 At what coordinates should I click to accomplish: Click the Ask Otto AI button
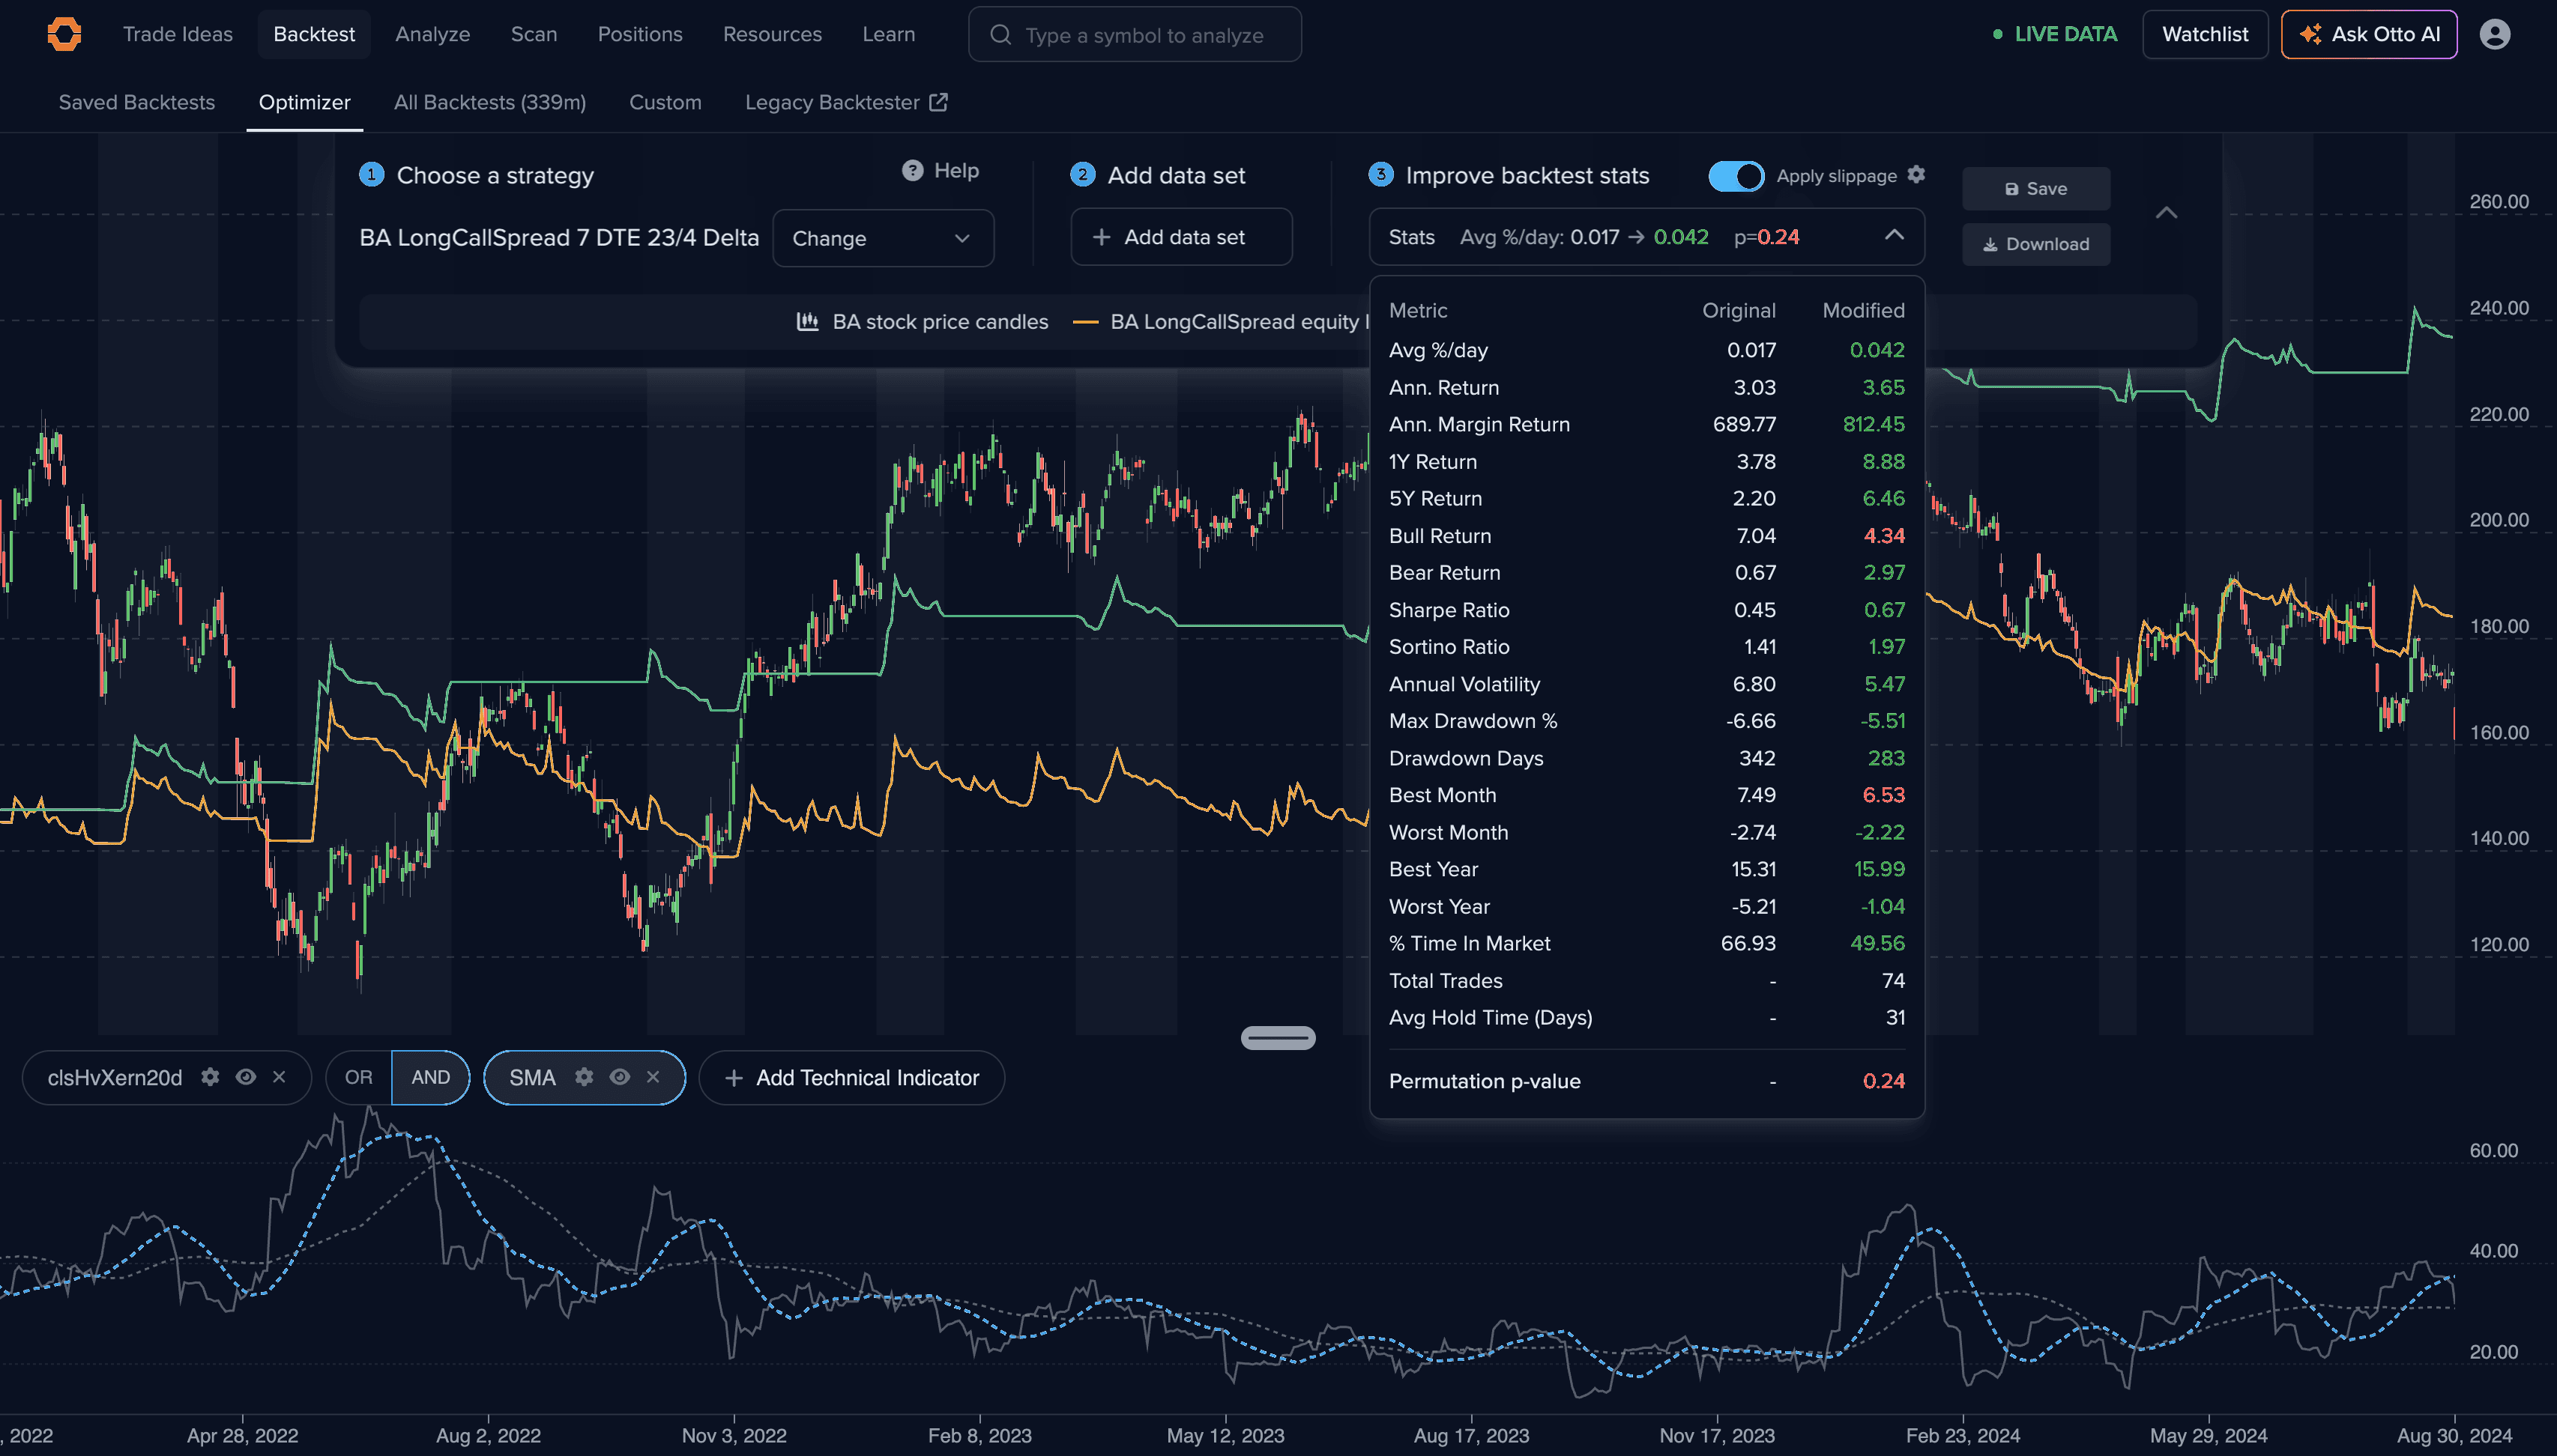2369,34
